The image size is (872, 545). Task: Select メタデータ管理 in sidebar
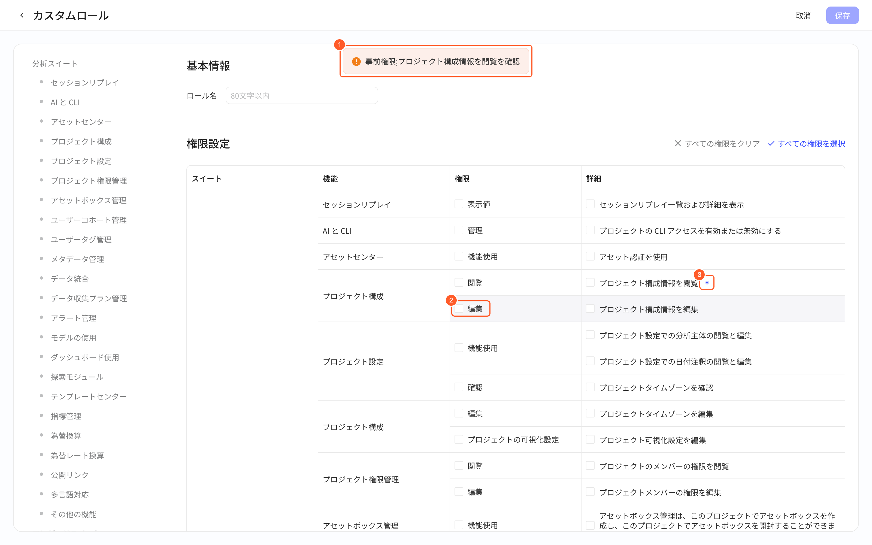(x=77, y=259)
